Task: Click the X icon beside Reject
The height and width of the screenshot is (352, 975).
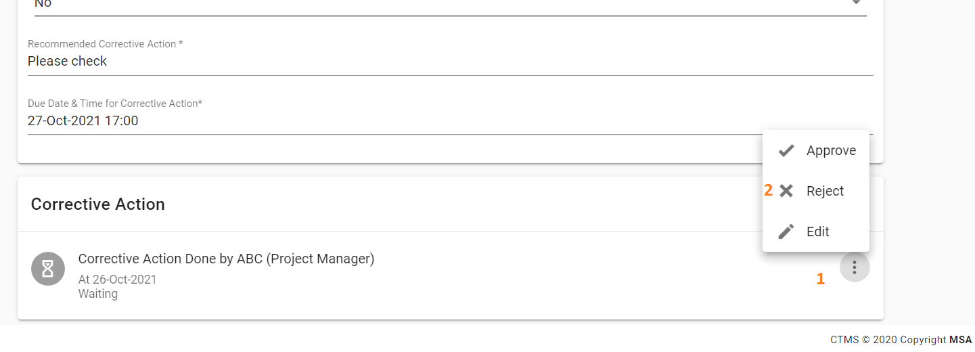Action: click(x=786, y=191)
